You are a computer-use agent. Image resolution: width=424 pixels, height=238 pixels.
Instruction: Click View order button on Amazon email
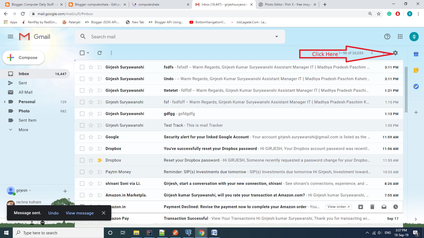338,207
